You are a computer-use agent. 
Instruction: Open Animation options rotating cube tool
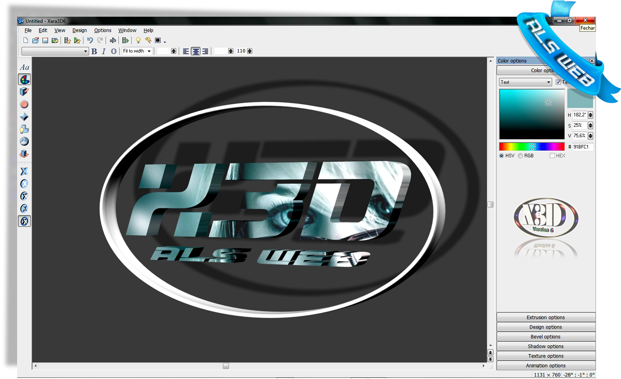coord(24,154)
